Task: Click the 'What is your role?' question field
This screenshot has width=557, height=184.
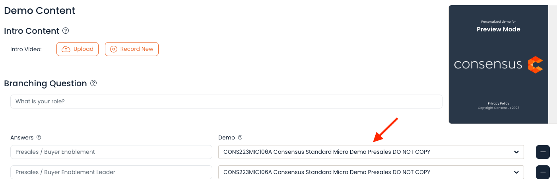Action: tap(226, 101)
